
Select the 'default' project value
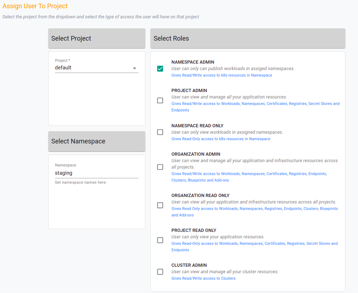[x=63, y=68]
